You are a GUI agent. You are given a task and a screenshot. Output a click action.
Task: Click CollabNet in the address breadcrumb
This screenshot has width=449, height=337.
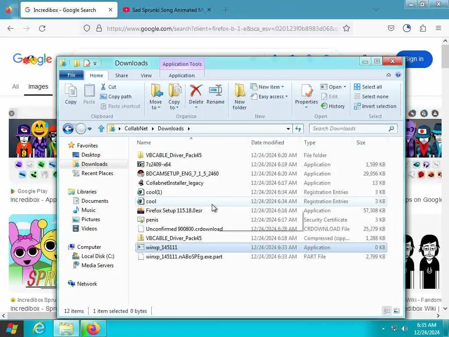[x=136, y=129]
